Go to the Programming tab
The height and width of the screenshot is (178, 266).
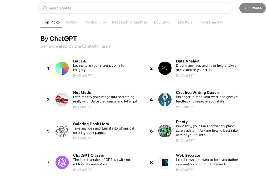point(210,22)
